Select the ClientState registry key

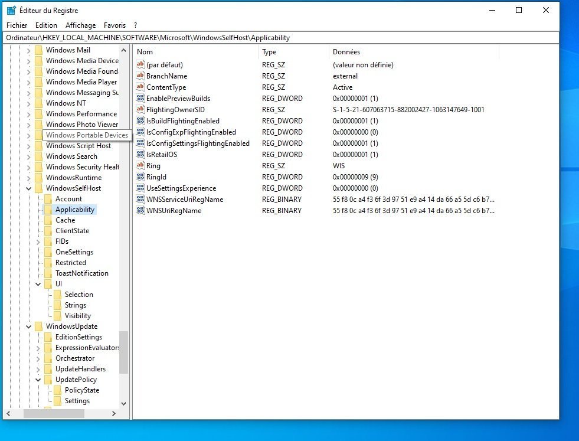[72, 231]
